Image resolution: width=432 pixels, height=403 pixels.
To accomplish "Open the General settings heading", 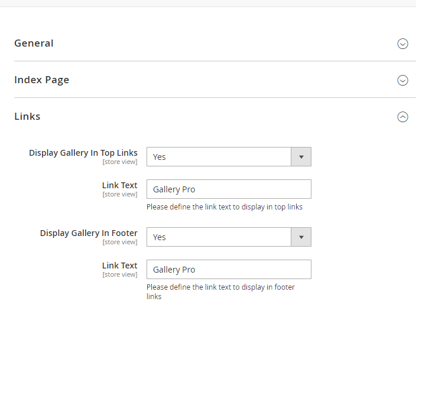I will [x=34, y=43].
